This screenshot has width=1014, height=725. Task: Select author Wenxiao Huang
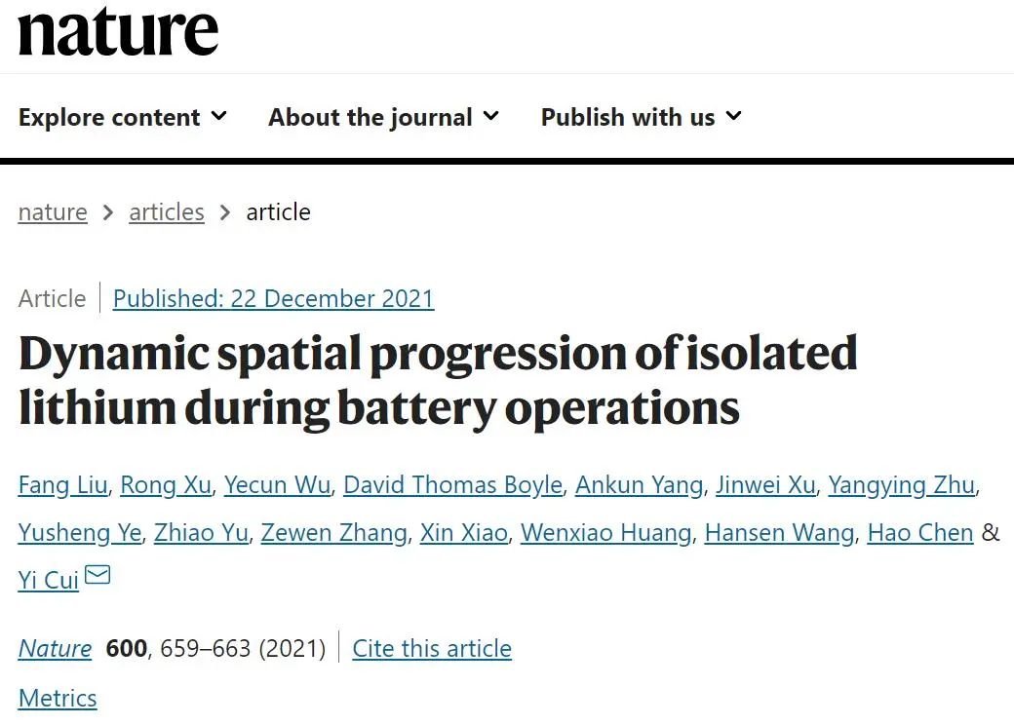coord(605,532)
